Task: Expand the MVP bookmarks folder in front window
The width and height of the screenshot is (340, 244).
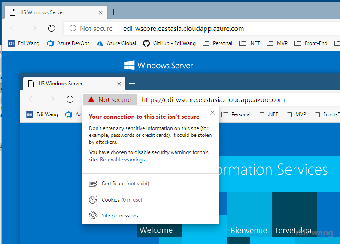Action: (x=295, y=114)
